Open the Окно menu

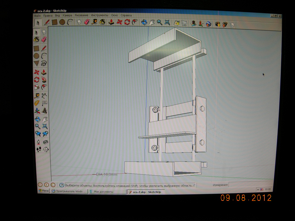click(114, 15)
